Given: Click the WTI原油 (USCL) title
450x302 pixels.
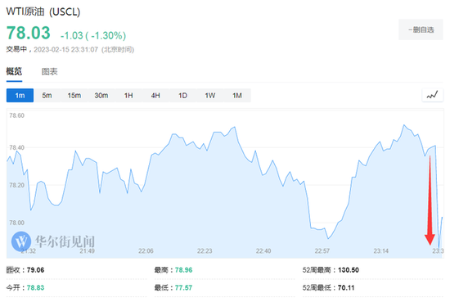Looking at the screenshot, I should point(43,11).
